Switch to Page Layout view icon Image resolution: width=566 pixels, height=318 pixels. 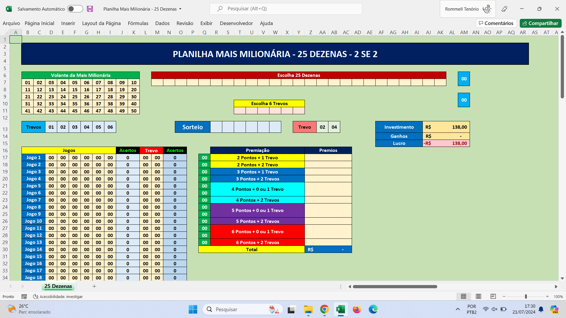click(x=478, y=296)
